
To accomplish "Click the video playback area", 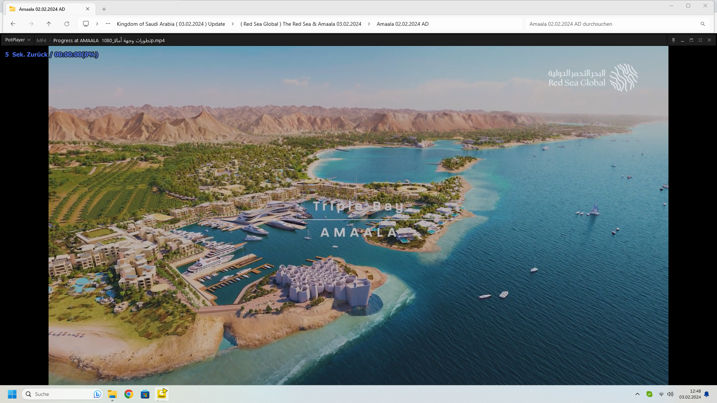I will coord(358,215).
